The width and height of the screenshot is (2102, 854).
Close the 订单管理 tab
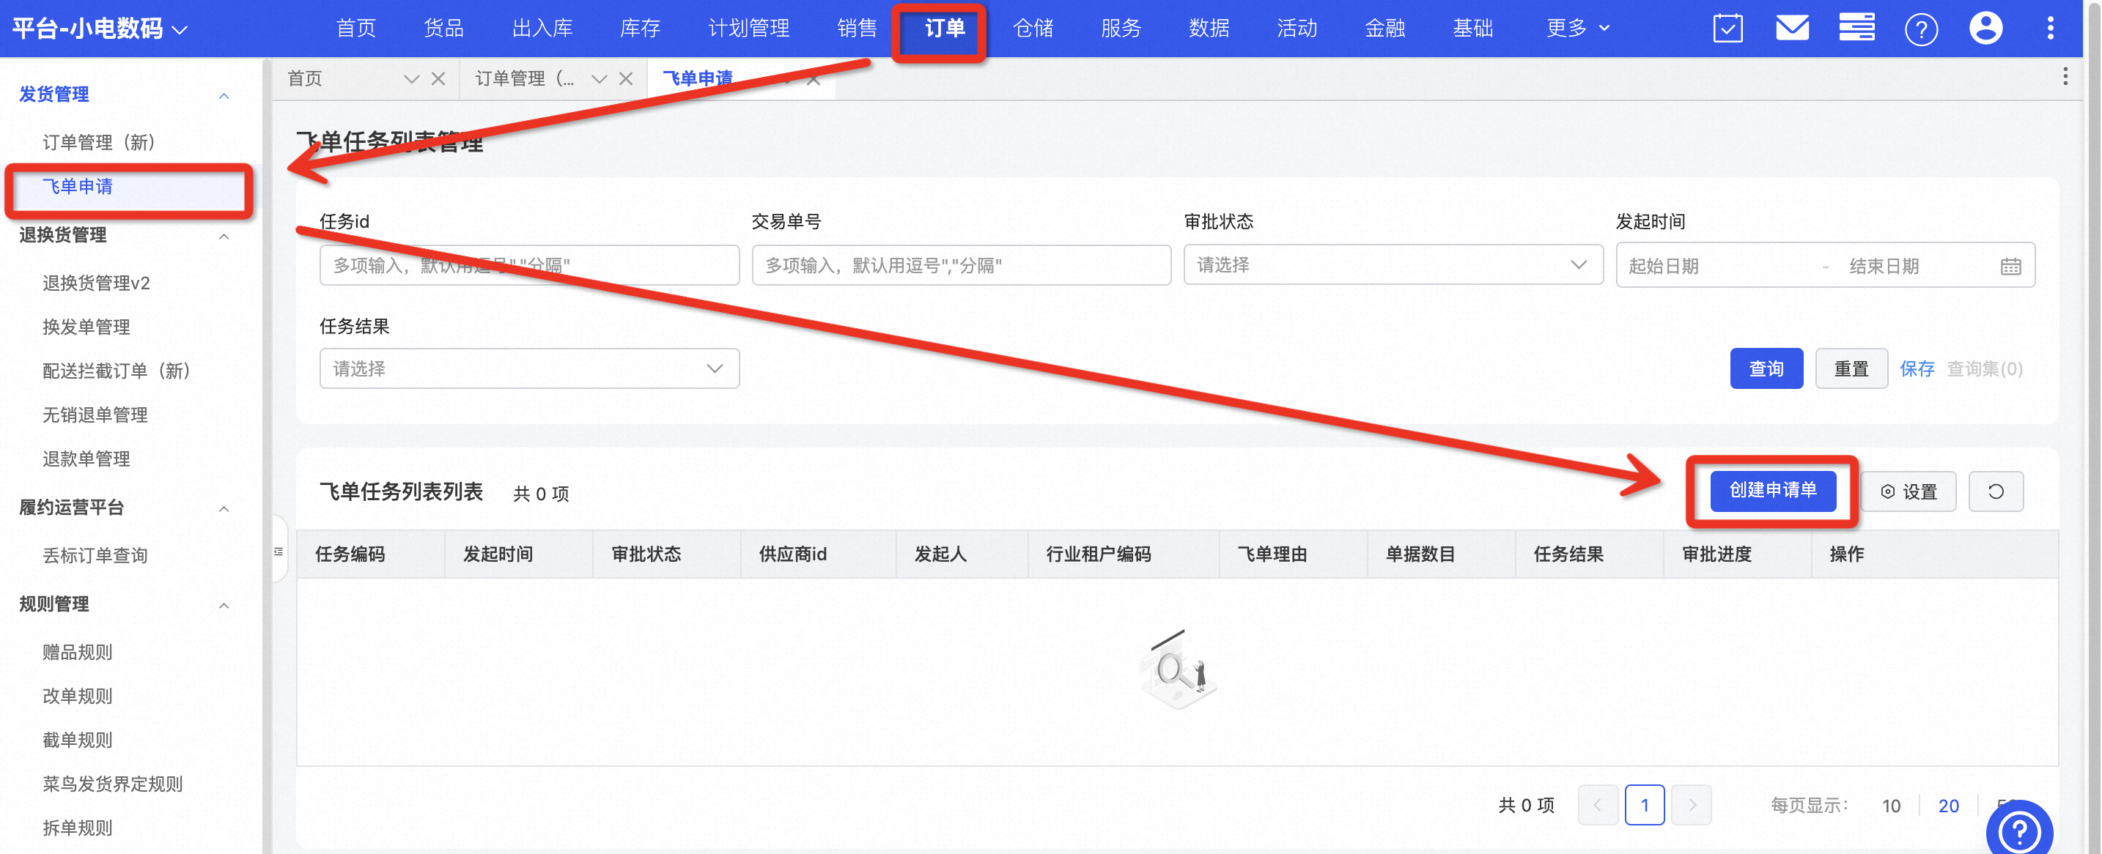(x=626, y=79)
